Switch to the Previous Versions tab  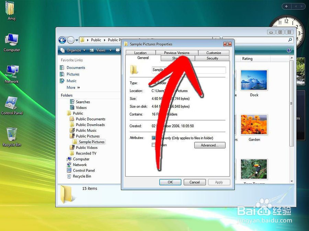pyautogui.click(x=177, y=53)
